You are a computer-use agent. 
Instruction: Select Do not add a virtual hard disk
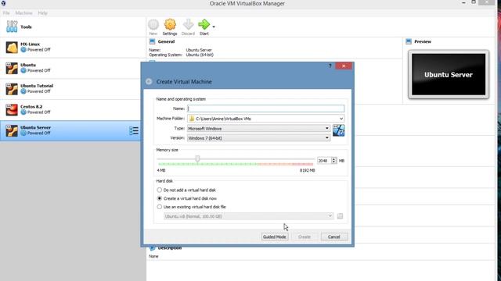(x=160, y=190)
